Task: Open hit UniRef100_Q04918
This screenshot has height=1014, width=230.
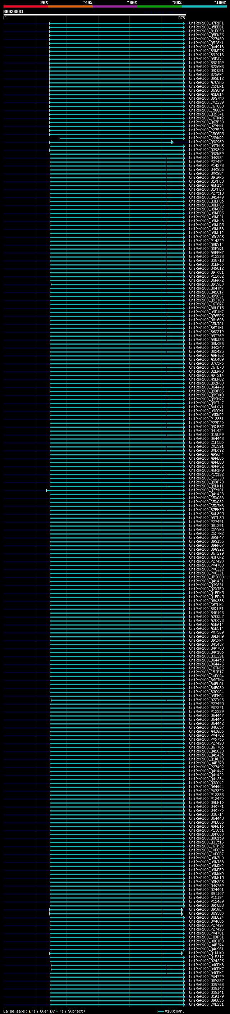Action: [206, 47]
